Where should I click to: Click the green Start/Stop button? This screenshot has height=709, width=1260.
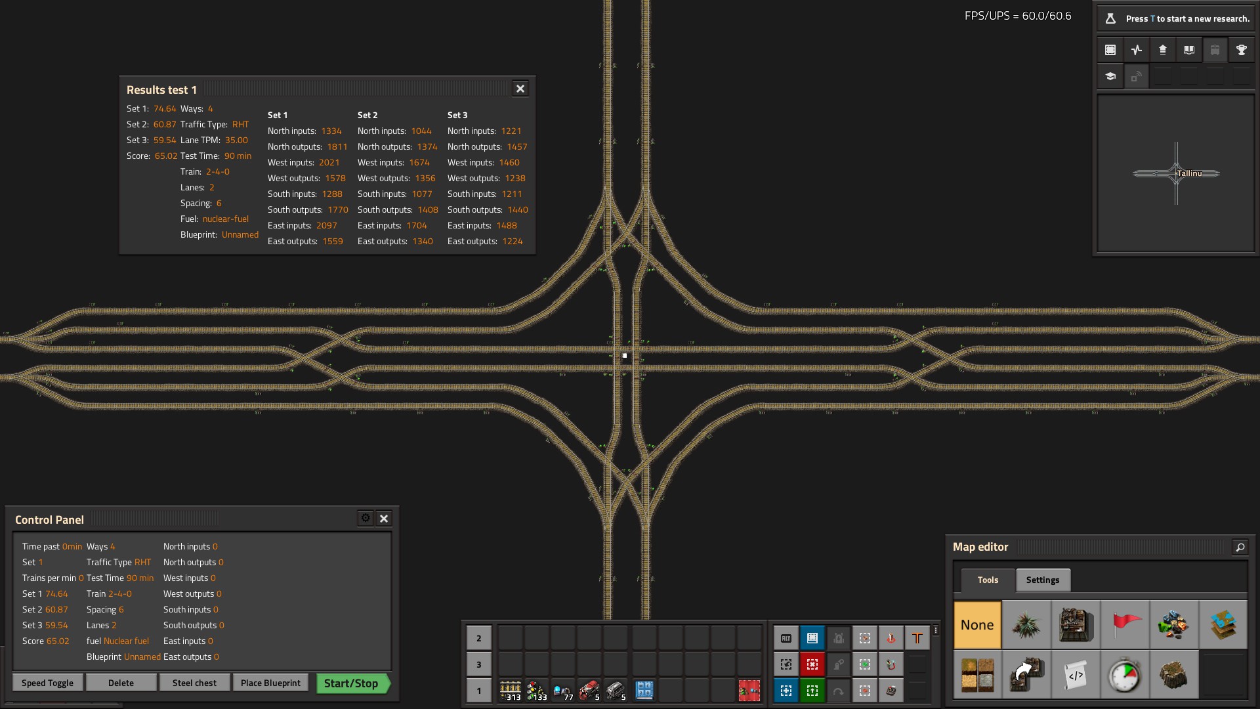(x=352, y=683)
